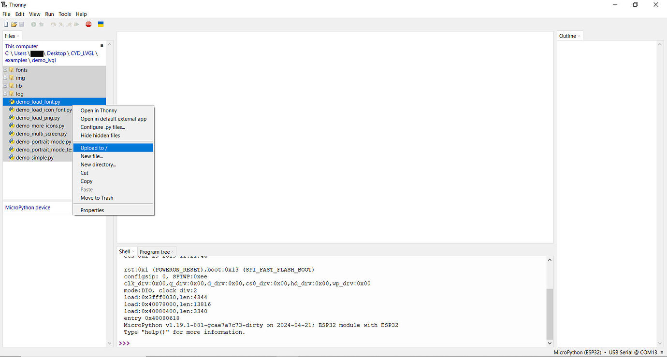The image size is (667, 357).
Task: Select 'Upload to /' in context menu
Action: (94, 148)
